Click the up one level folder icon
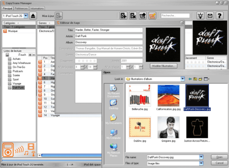229x168 pixels. coord(195,79)
